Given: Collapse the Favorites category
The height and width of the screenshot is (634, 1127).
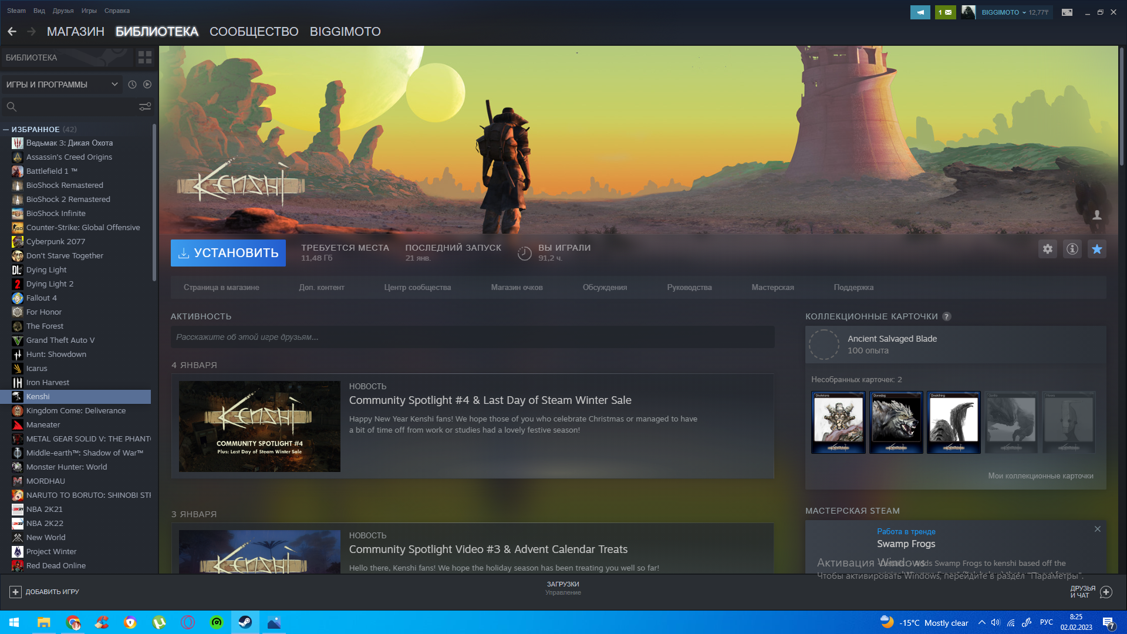Looking at the screenshot, I should [6, 129].
